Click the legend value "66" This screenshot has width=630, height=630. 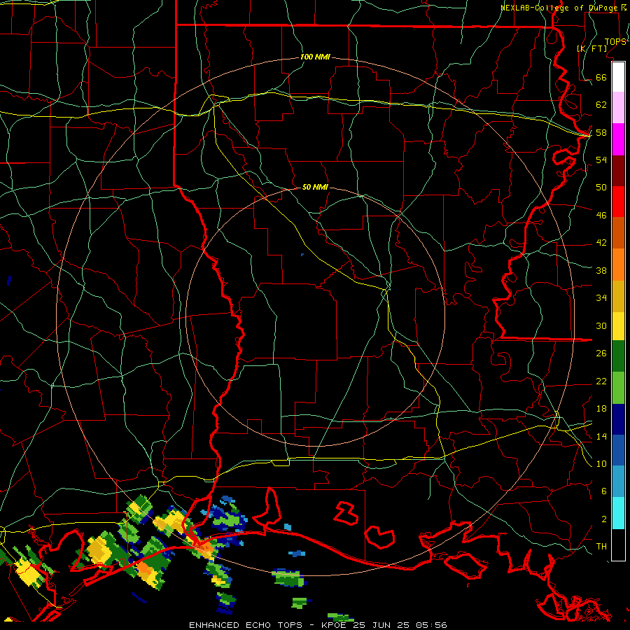tap(601, 77)
